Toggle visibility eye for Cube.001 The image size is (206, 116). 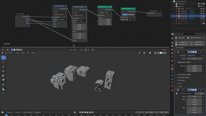201,11
